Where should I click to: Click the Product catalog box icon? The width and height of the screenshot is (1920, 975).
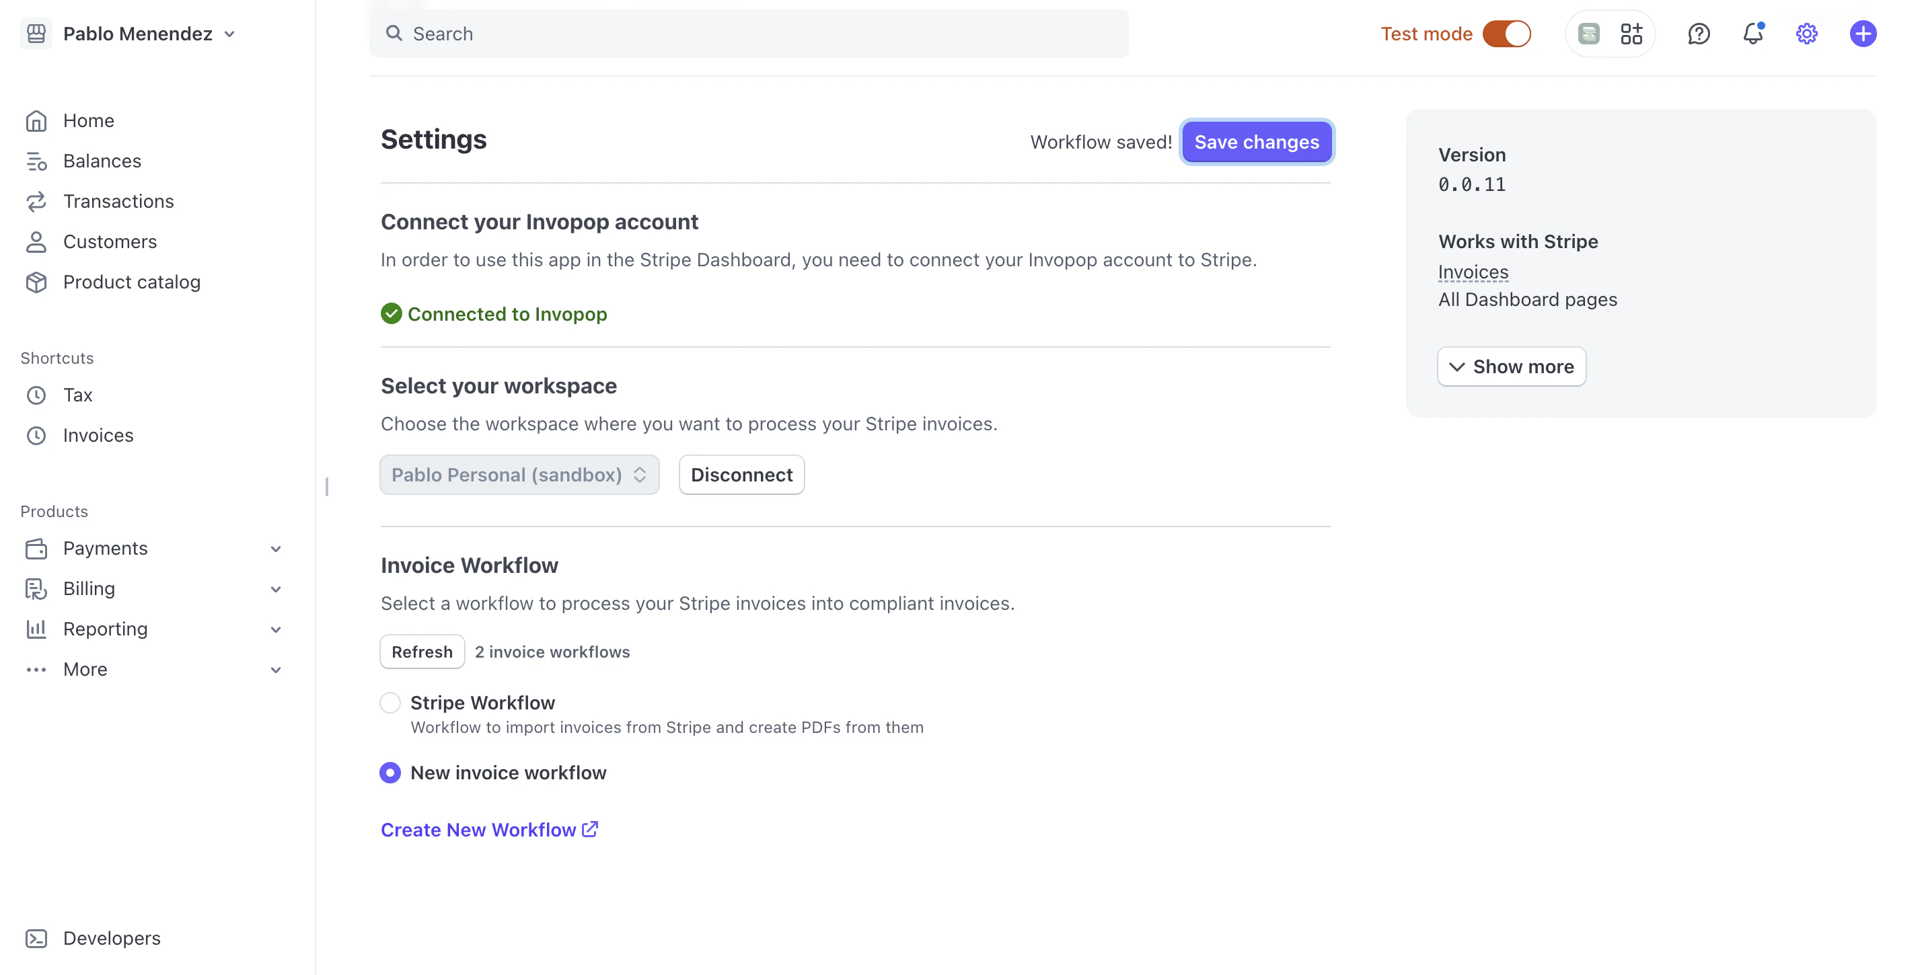click(36, 282)
